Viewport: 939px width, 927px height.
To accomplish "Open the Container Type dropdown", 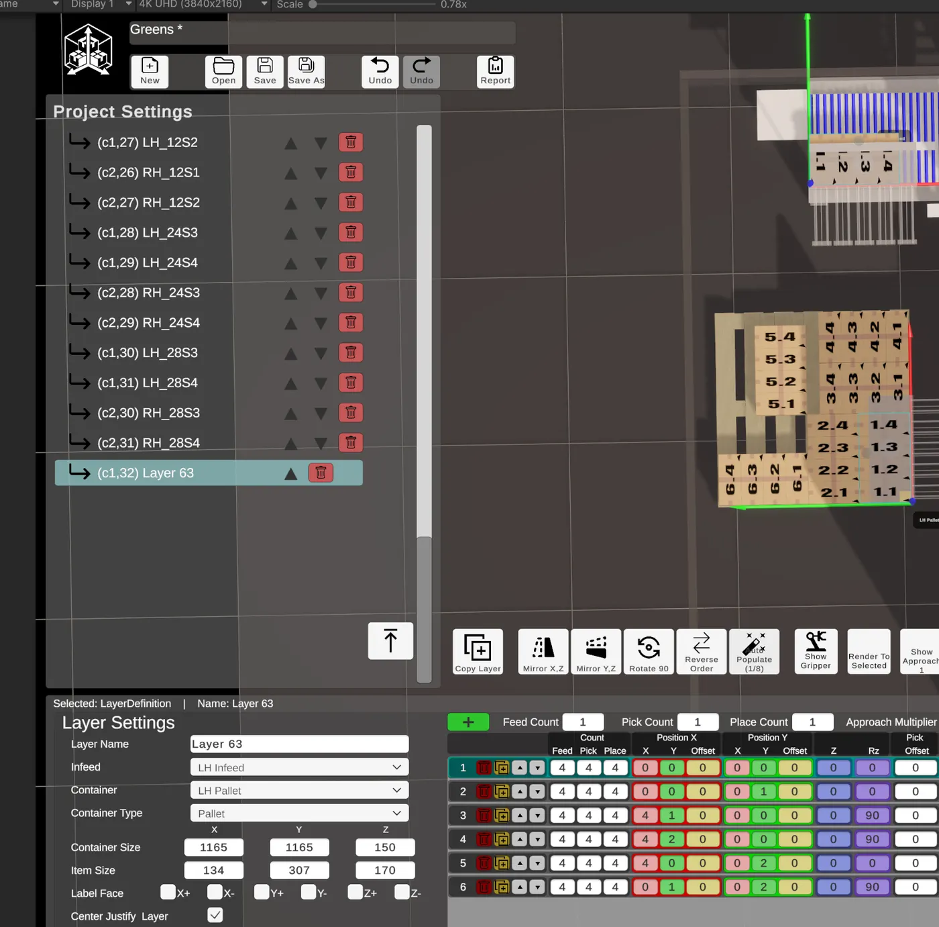I will (299, 813).
